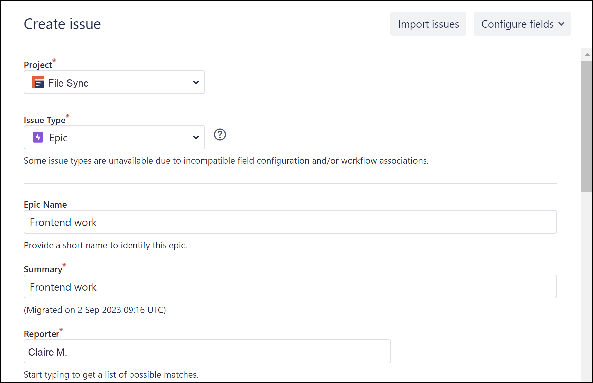Click the purple Epic issue type icon
Screen dimensions: 593x383
click(38, 137)
